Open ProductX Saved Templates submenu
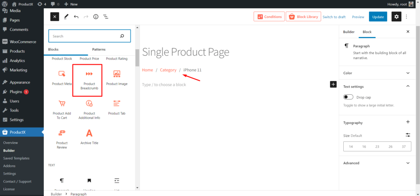This screenshot has height=196, width=420. tap(16, 158)
